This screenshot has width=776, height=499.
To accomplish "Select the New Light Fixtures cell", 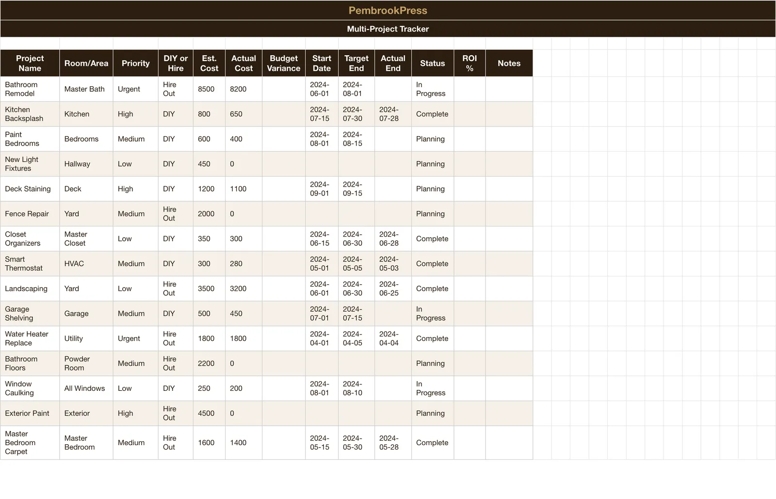I will [30, 164].
